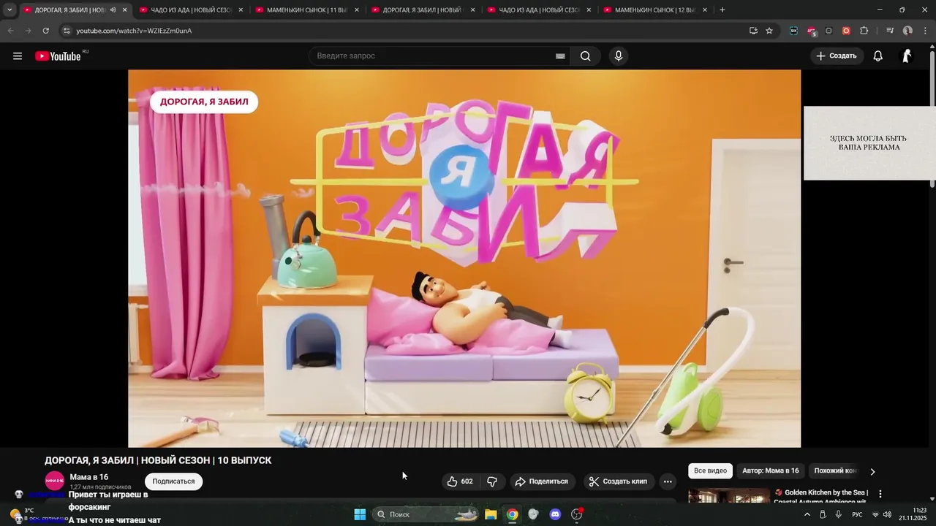The height and width of the screenshot is (526, 936).
Task: Show hidden system tray icons chevron
Action: click(x=807, y=514)
